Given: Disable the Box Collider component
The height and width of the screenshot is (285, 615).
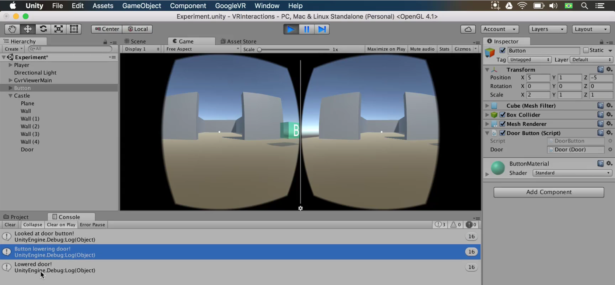Looking at the screenshot, I should (x=503, y=115).
